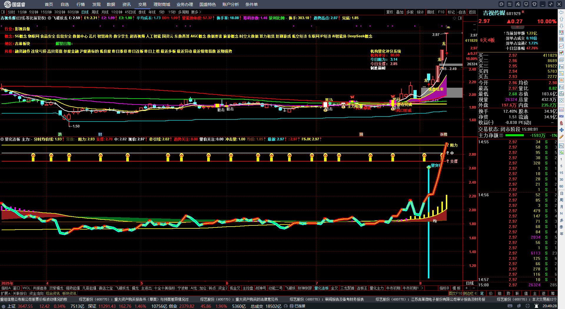565x309 pixels.
Task: Click the F10 icon in right sidebar
Action: pyautogui.click(x=561, y=67)
